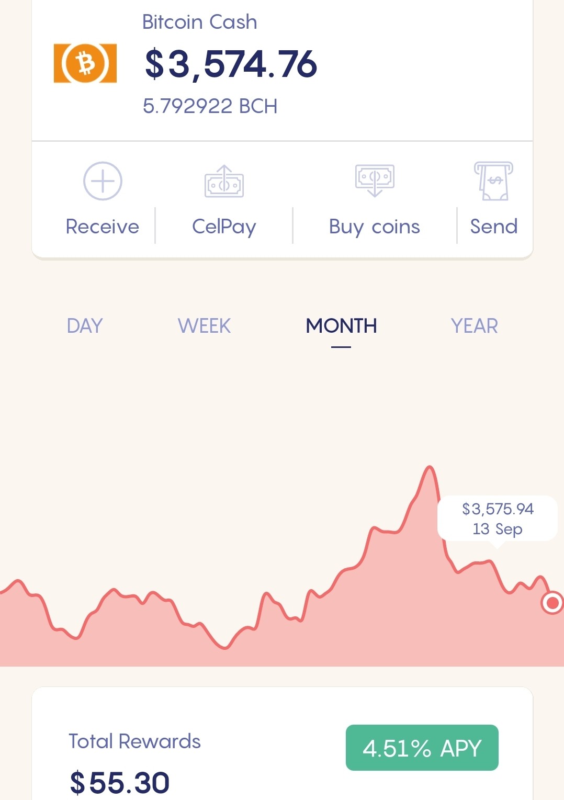Tap the Send ATM icon

[493, 181]
